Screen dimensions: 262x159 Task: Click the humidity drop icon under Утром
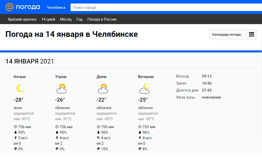(x=57, y=132)
